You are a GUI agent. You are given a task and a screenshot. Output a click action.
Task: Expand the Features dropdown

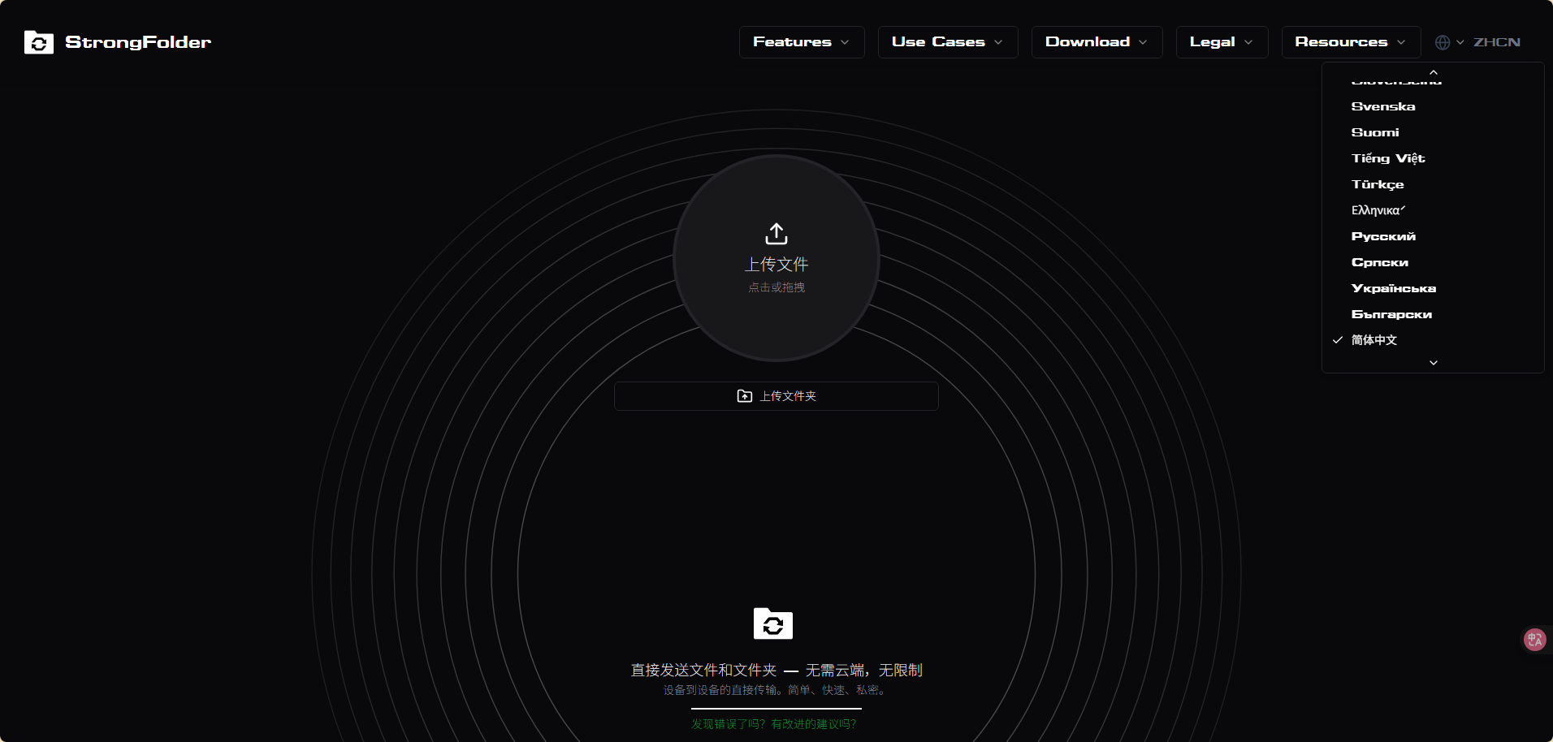801,41
